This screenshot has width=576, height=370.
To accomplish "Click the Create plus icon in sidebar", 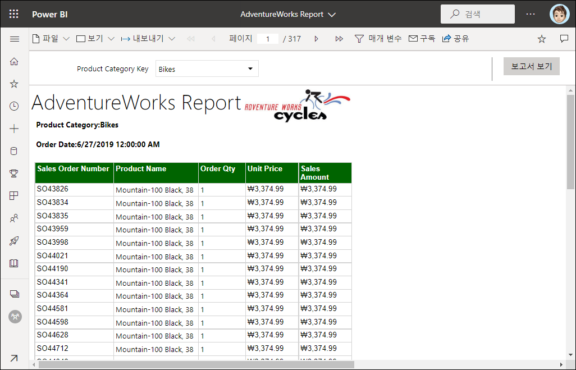I will coord(14,129).
